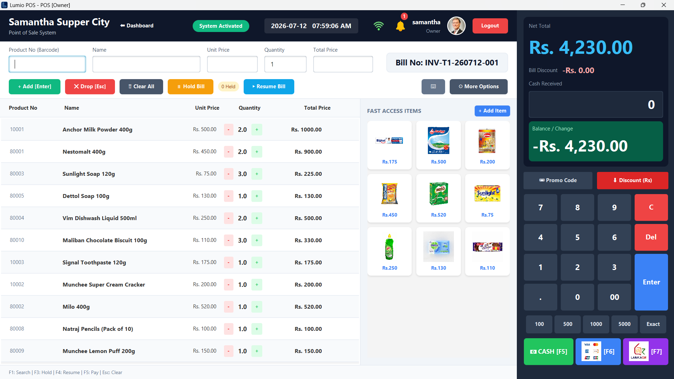
Task: Select quick cash amount 100
Action: pos(539,324)
